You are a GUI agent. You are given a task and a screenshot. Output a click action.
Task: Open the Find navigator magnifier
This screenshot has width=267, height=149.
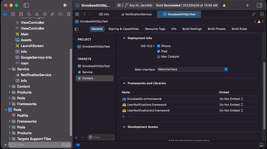tap(29, 14)
